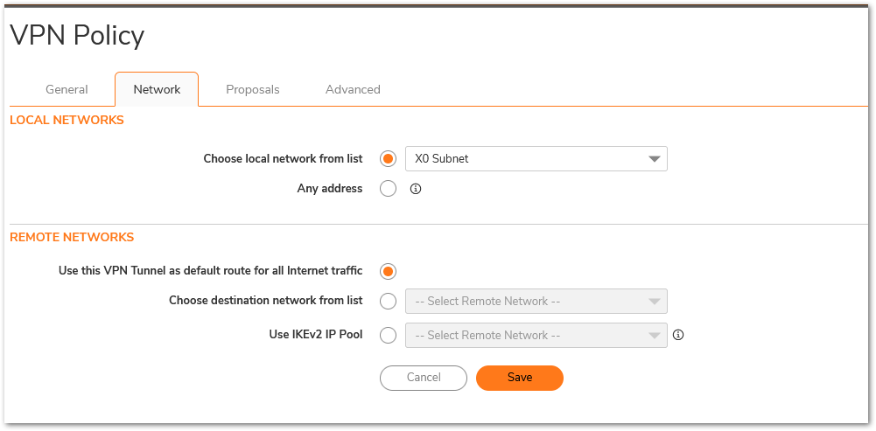This screenshot has width=876, height=431.
Task: Select 'Choose destination network from list' radio button
Action: tap(389, 301)
